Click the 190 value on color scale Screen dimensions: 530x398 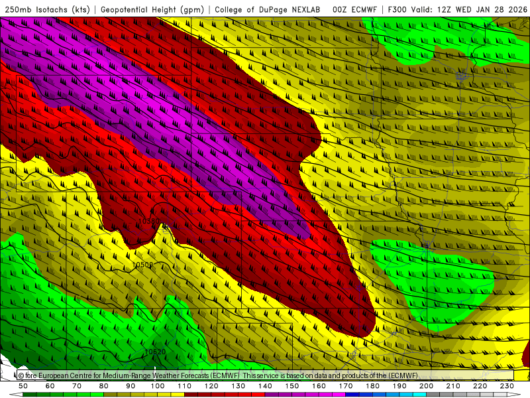(400, 386)
